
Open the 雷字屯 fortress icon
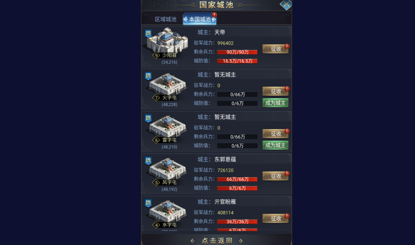coord(168,126)
